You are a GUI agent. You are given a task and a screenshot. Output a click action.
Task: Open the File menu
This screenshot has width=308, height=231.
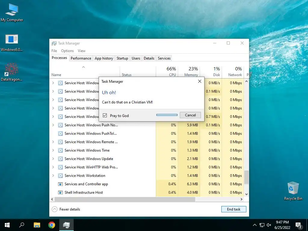(54, 51)
